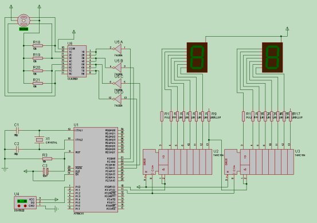Click the U6 reference label
This screenshot has width=317, height=223.
tap(70, 43)
